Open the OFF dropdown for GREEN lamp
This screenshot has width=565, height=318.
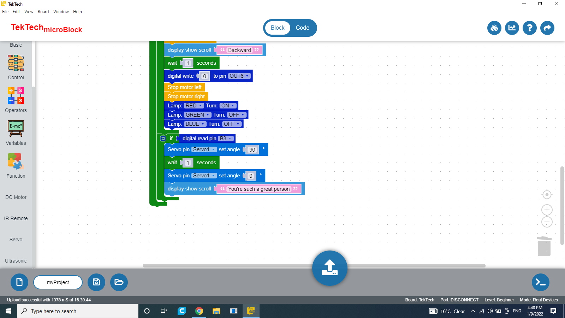[x=236, y=115]
